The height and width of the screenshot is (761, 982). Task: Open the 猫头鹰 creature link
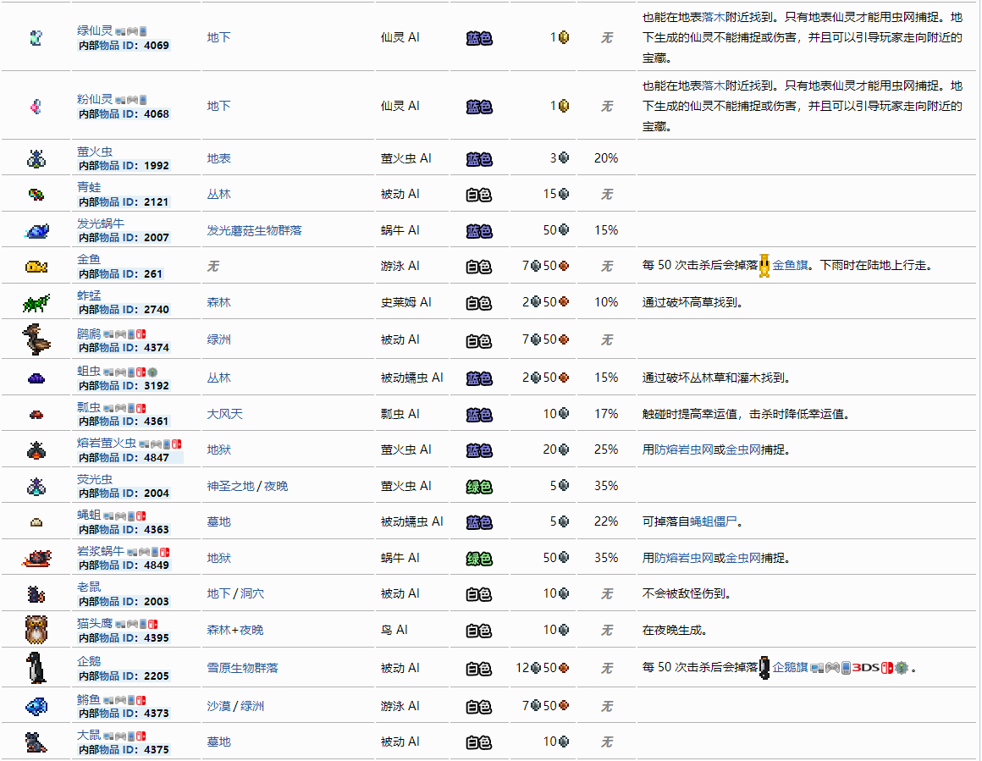coord(94,623)
